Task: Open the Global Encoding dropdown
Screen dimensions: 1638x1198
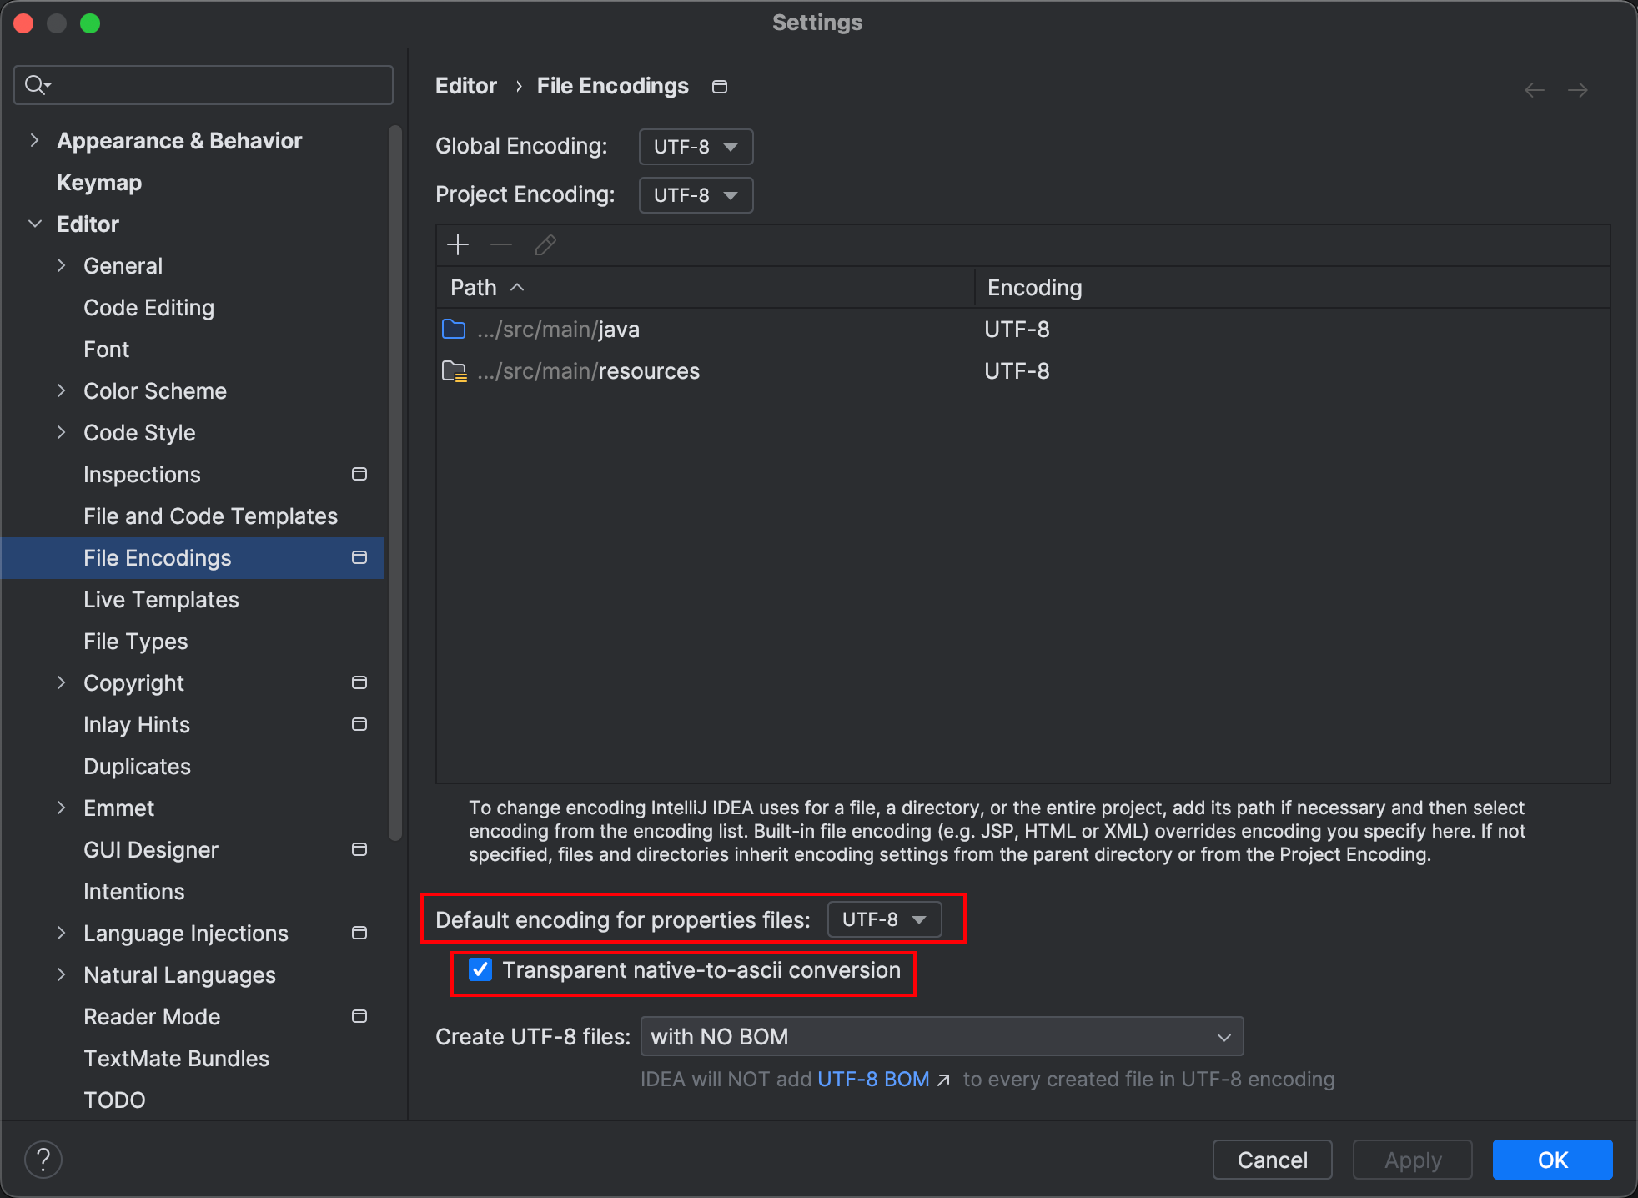Action: pyautogui.click(x=696, y=147)
